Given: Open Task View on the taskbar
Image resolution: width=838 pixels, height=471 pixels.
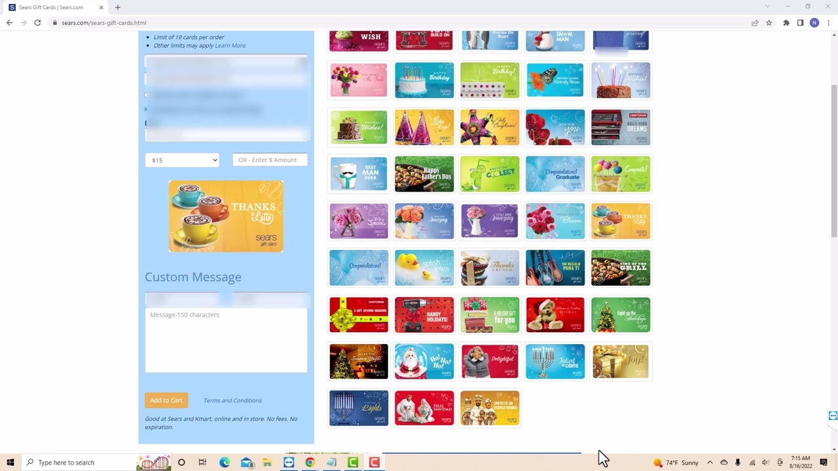Looking at the screenshot, I should click(202, 462).
